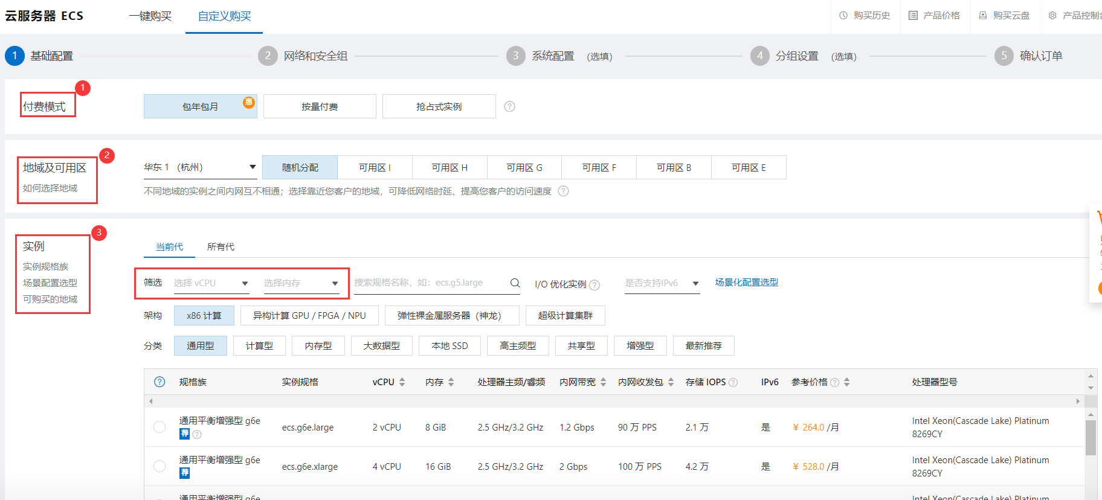Select 可用区 I
This screenshot has width=1102, height=500.
[x=375, y=167]
